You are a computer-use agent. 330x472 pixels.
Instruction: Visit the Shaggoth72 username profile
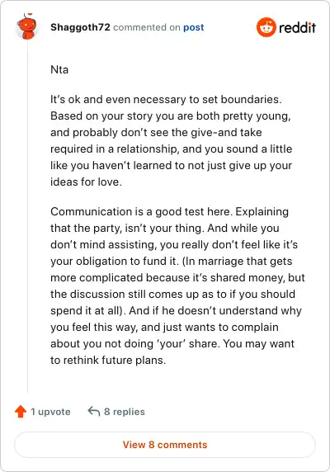click(x=80, y=27)
